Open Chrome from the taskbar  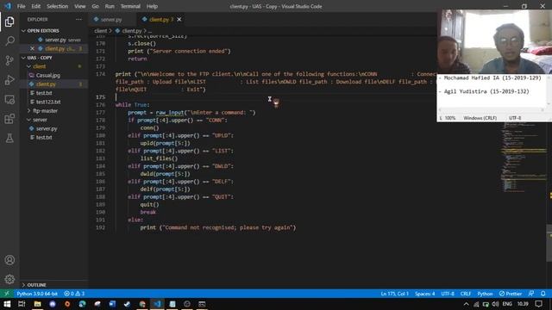tap(142, 304)
